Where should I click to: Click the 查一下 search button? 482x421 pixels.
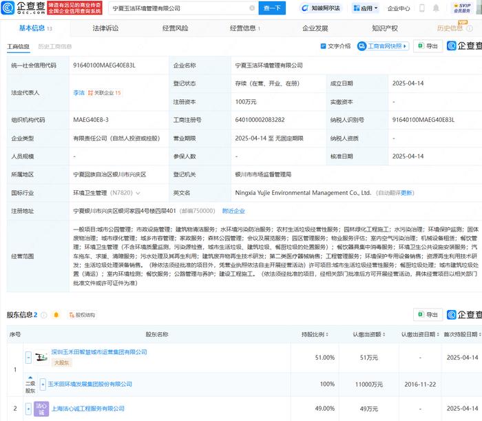272,8
